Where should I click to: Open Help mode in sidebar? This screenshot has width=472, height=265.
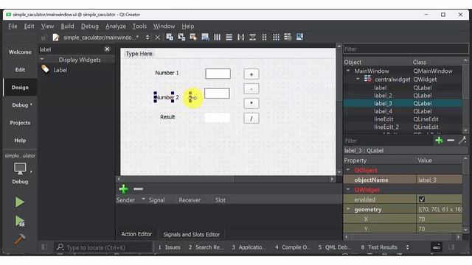(x=20, y=141)
